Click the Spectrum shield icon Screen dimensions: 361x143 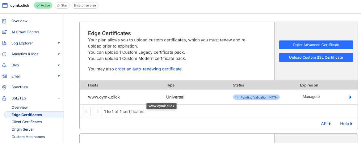tap(4, 87)
